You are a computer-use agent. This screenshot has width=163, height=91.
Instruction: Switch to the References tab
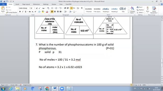point(36,4)
